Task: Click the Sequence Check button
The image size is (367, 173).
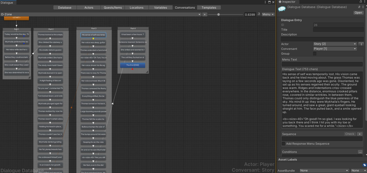Action: pos(350,134)
